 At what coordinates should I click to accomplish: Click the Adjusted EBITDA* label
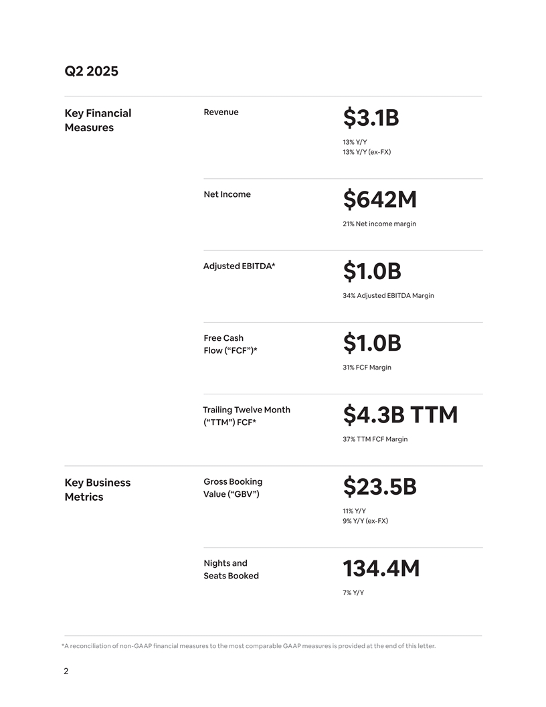239,266
